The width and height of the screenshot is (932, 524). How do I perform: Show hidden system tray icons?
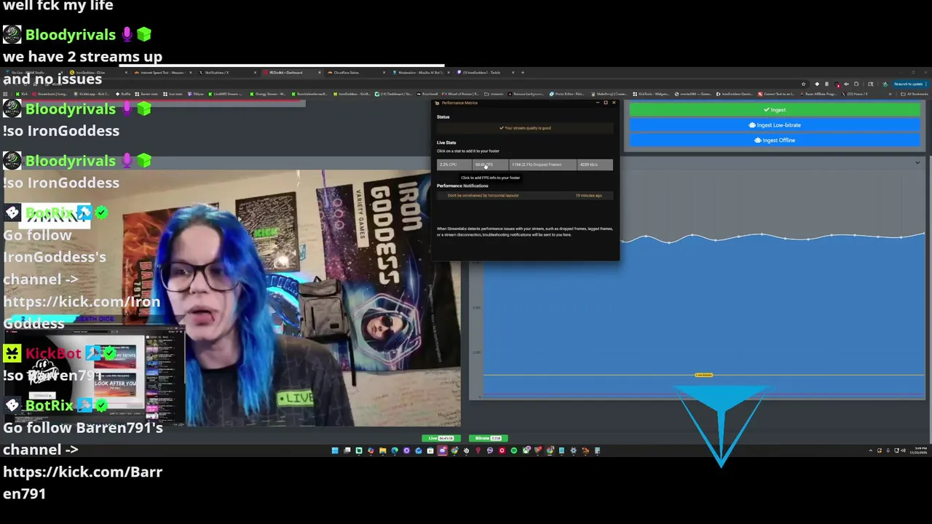[x=870, y=451]
